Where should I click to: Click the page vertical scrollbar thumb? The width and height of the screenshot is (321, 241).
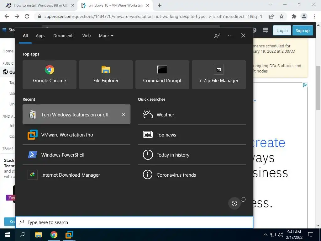click(318, 88)
